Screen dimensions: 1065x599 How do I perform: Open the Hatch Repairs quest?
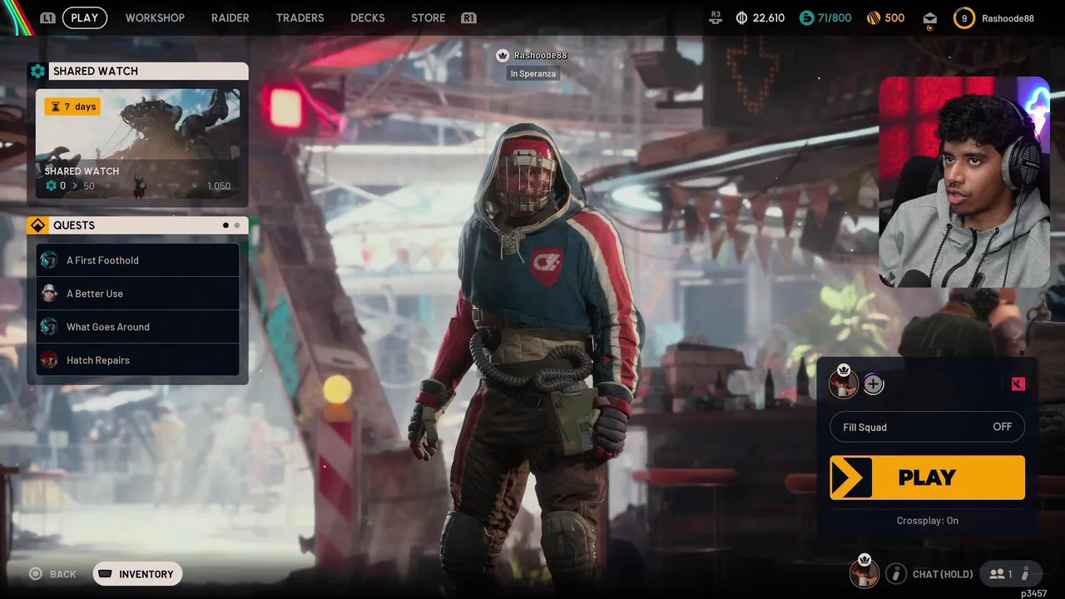(x=137, y=360)
